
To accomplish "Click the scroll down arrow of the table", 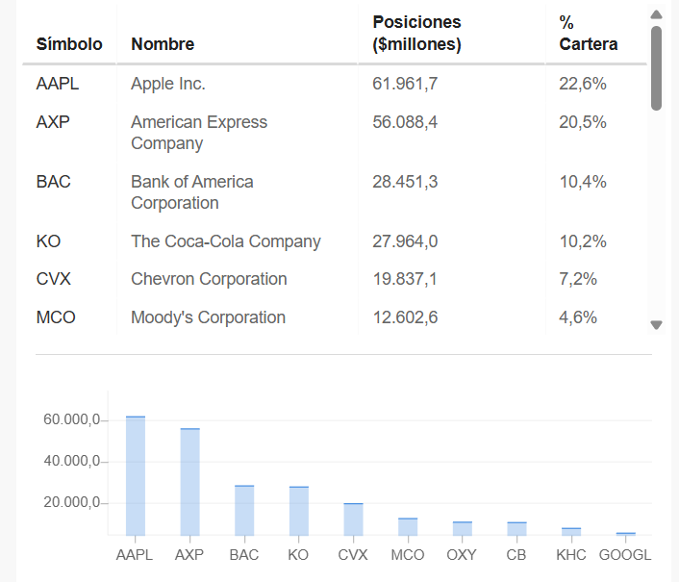I will pos(657,325).
